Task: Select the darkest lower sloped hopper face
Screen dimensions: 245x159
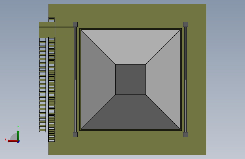Action: [x=131, y=112]
